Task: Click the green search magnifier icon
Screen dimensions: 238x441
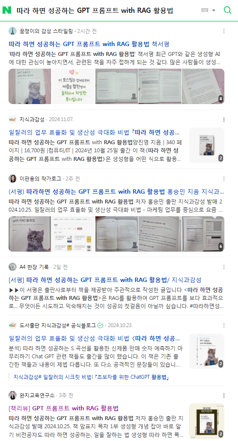Action: click(227, 10)
